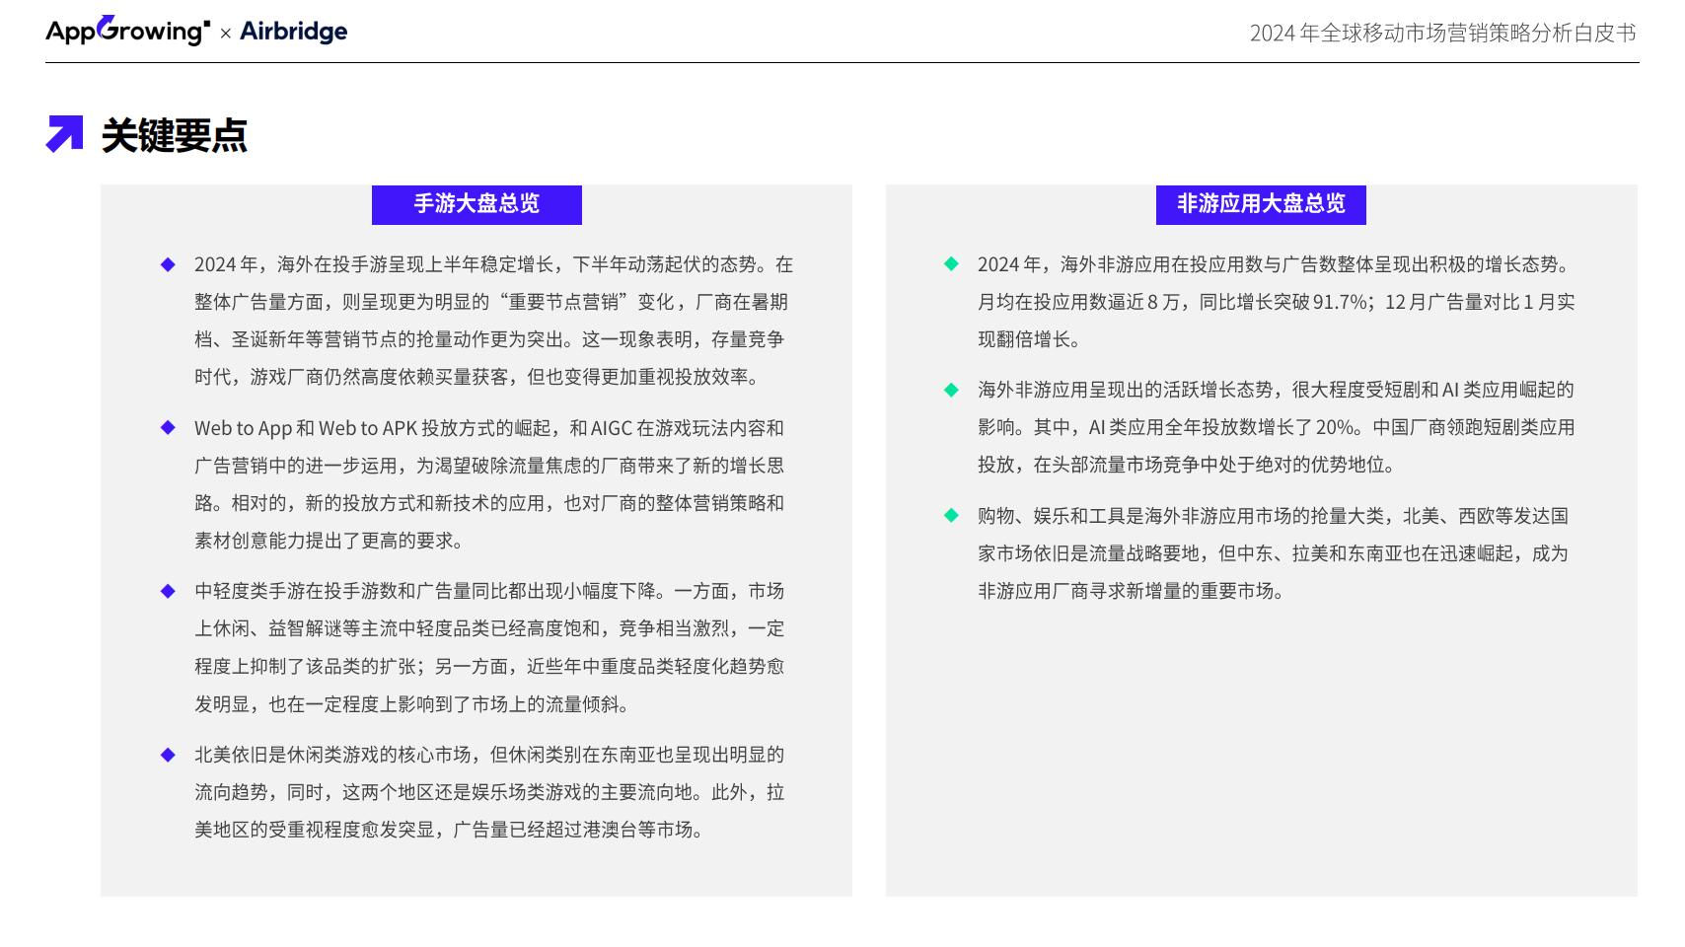Click the line starting 广告营销中的进一步运用
The image size is (1685, 947).
pyautogui.click(x=489, y=466)
